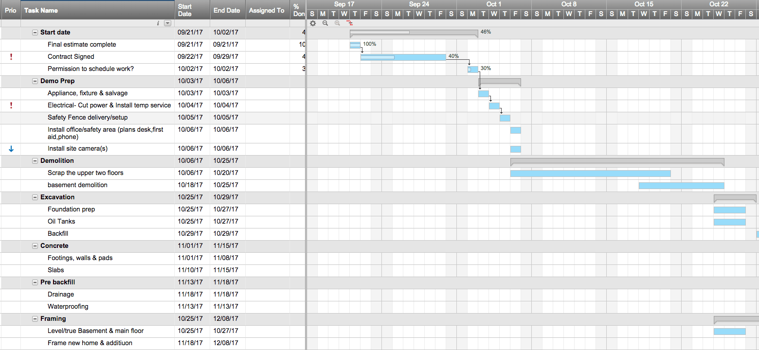Click low priority arrow on Install site camera(s)
The width and height of the screenshot is (759, 350).
[11, 149]
